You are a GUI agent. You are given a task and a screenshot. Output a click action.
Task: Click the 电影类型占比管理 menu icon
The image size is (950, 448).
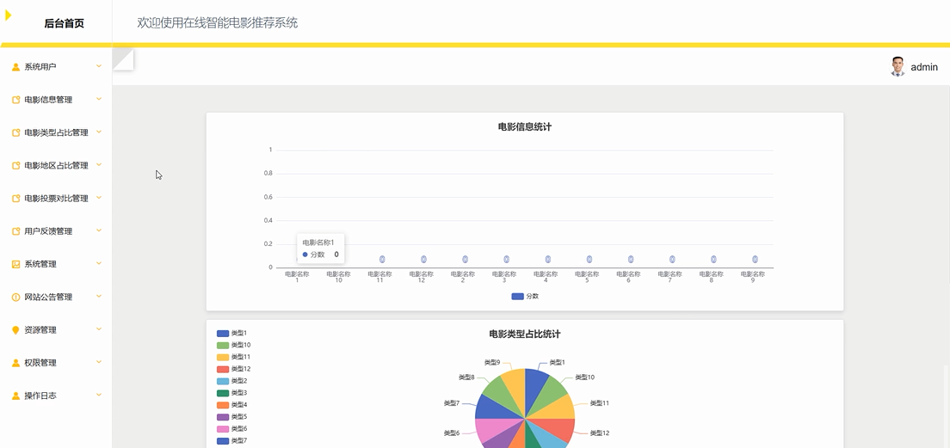pyautogui.click(x=15, y=132)
